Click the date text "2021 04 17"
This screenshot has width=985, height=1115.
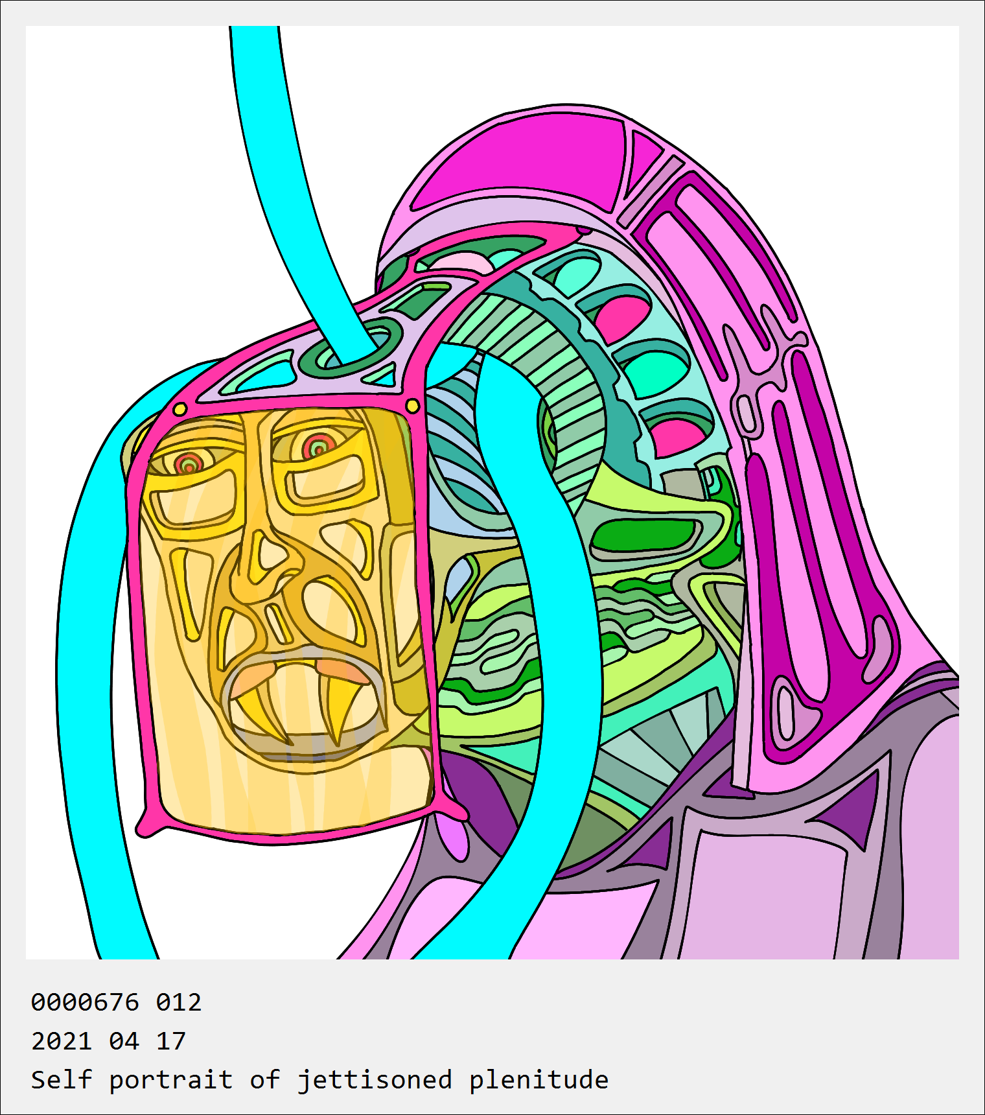pyautogui.click(x=108, y=1041)
